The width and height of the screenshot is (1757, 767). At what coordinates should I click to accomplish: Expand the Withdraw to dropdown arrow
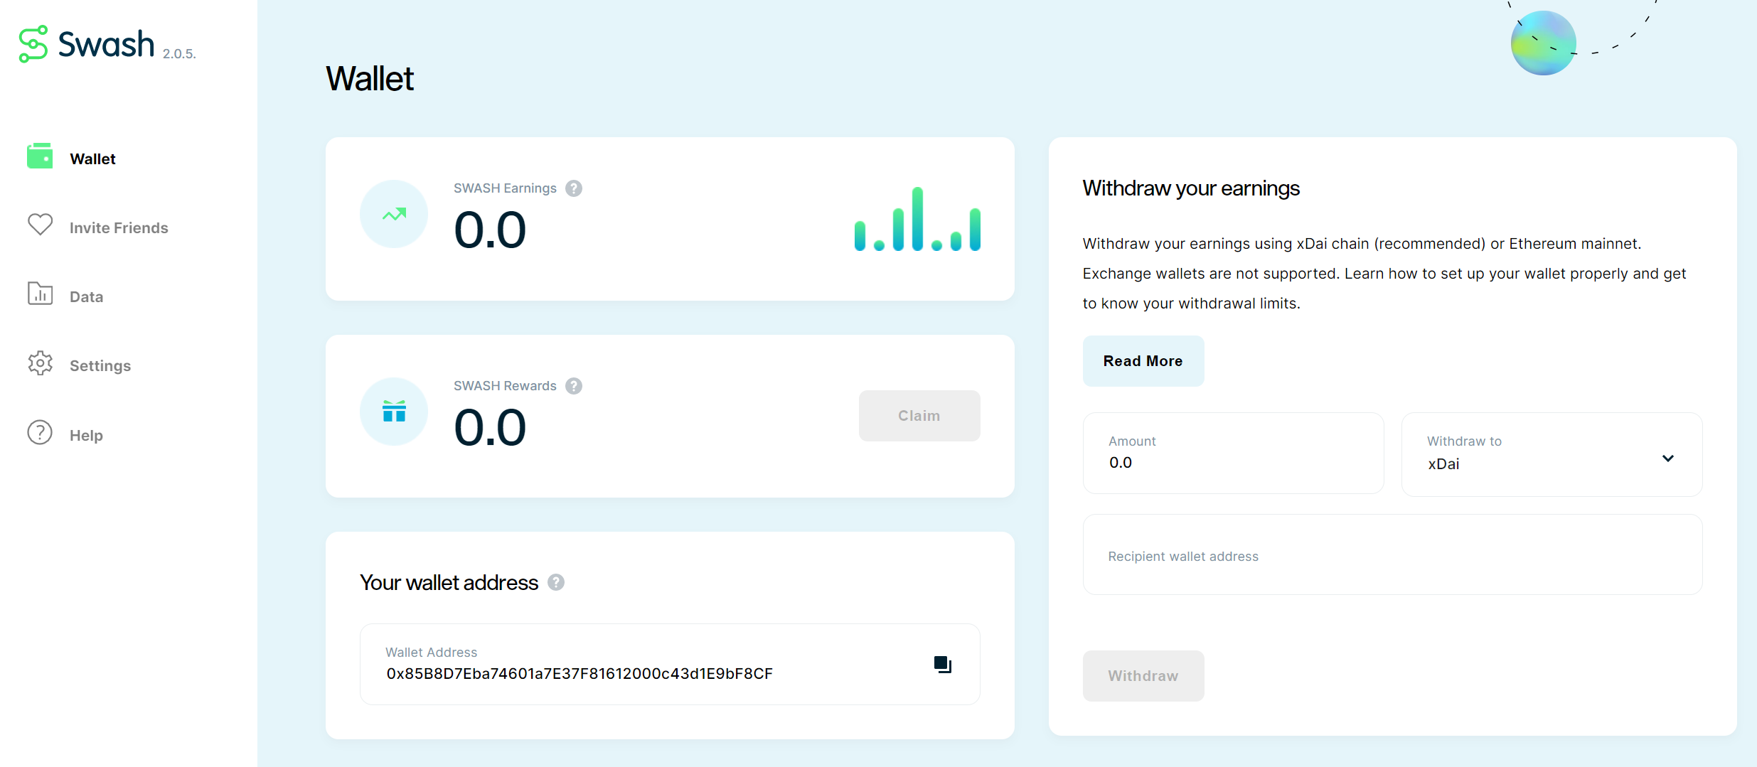1668,458
